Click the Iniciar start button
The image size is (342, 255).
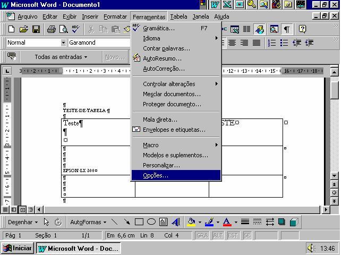coord(18,248)
